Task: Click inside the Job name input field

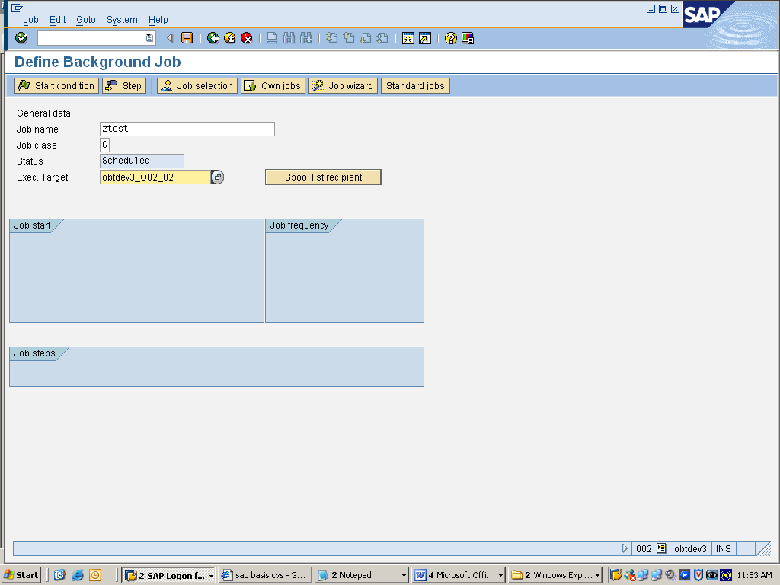Action: (x=187, y=128)
